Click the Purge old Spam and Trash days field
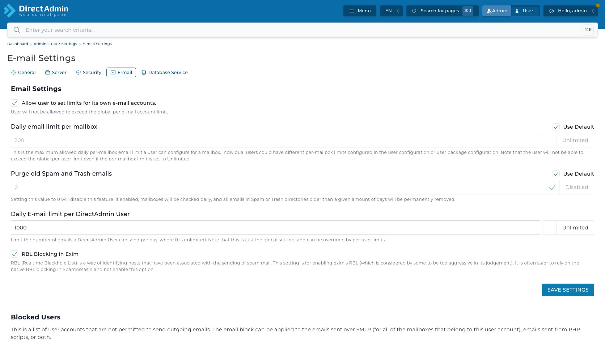This screenshot has height=340, width=605. point(277,187)
